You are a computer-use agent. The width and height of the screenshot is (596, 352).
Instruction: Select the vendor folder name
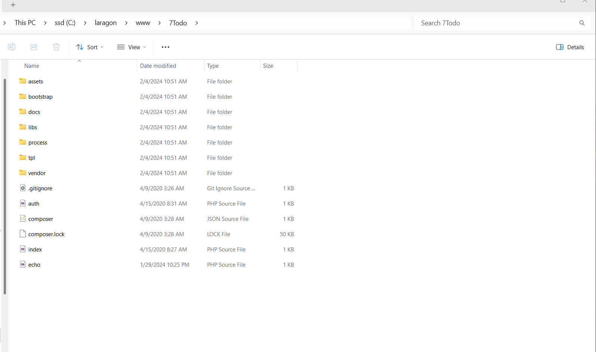coord(37,173)
